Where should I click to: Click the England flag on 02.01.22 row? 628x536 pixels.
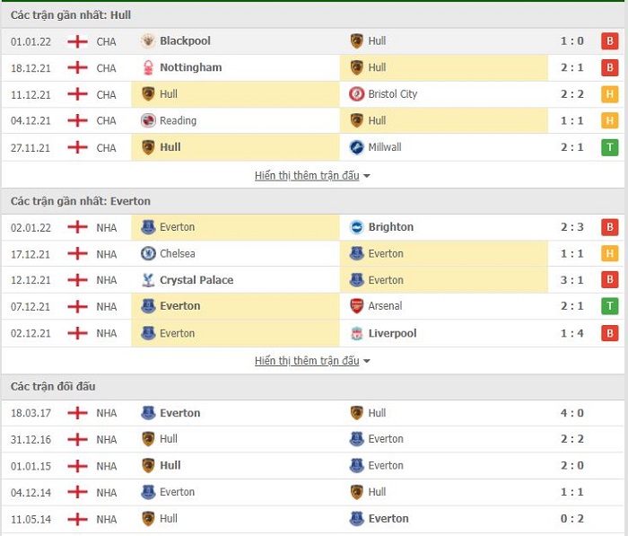(x=78, y=227)
